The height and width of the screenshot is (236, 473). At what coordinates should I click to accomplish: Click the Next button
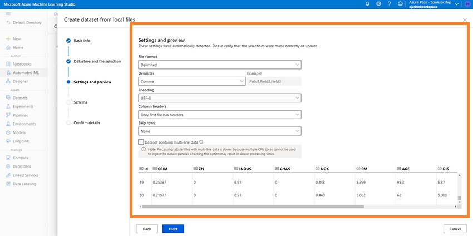click(173, 229)
